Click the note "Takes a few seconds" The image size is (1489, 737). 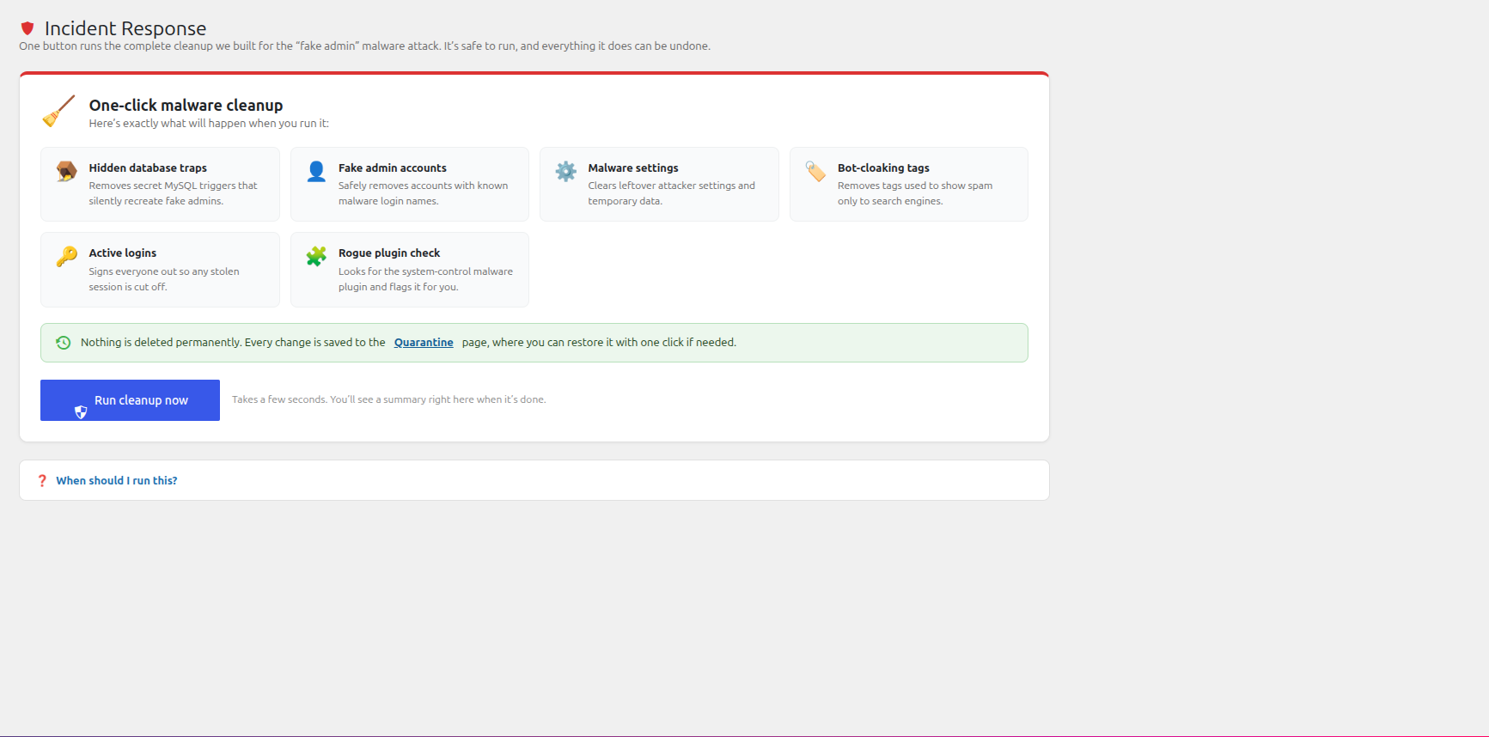[x=279, y=399]
